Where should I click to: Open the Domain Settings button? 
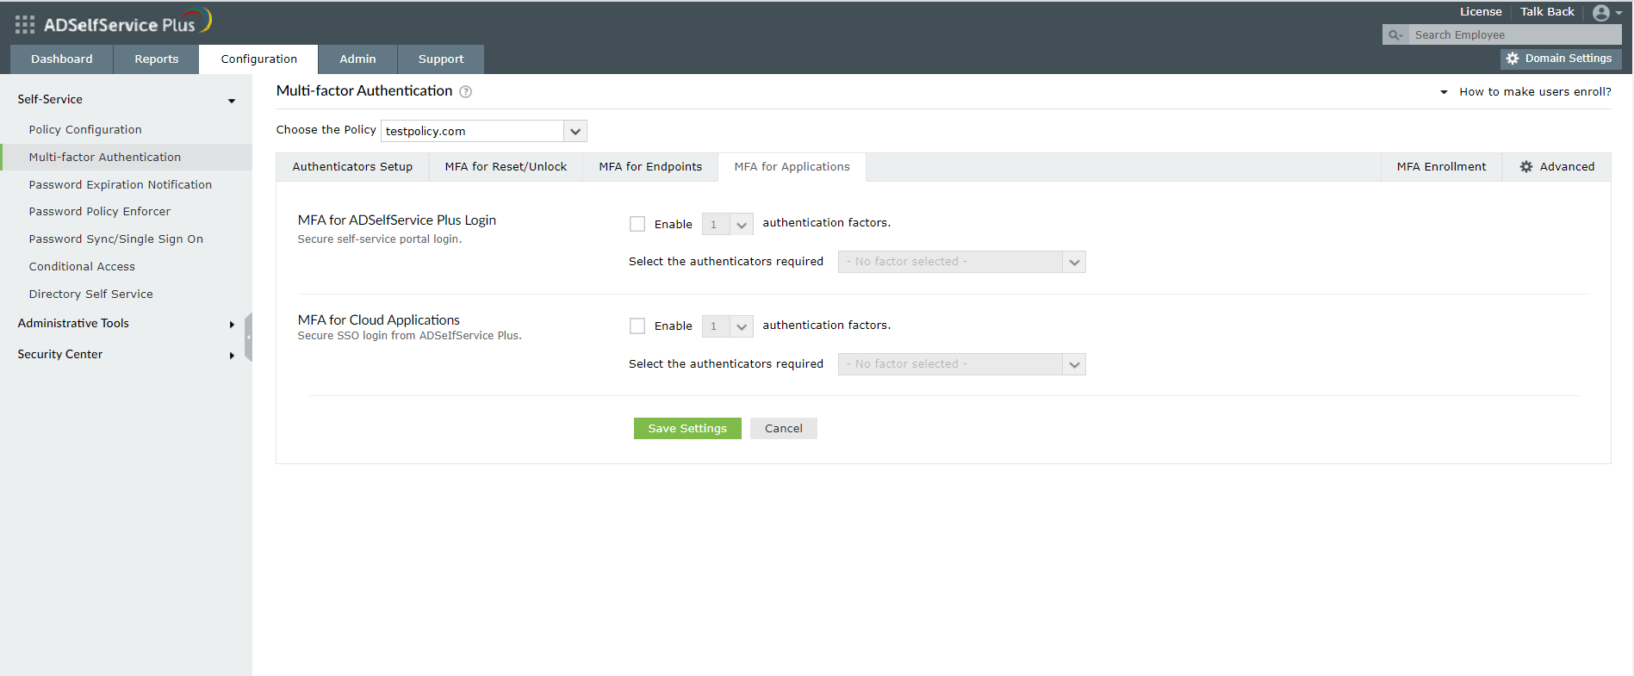coord(1561,59)
